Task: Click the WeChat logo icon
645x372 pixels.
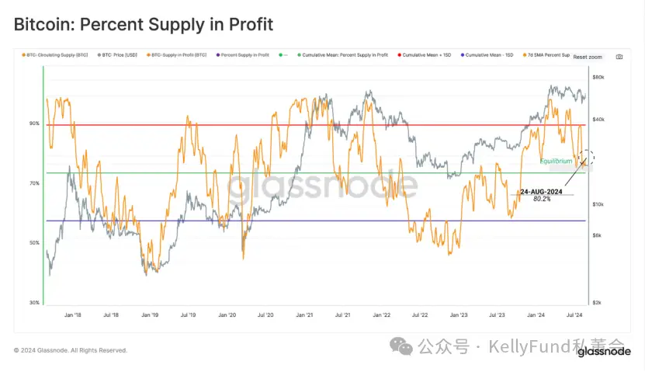Action: click(401, 346)
